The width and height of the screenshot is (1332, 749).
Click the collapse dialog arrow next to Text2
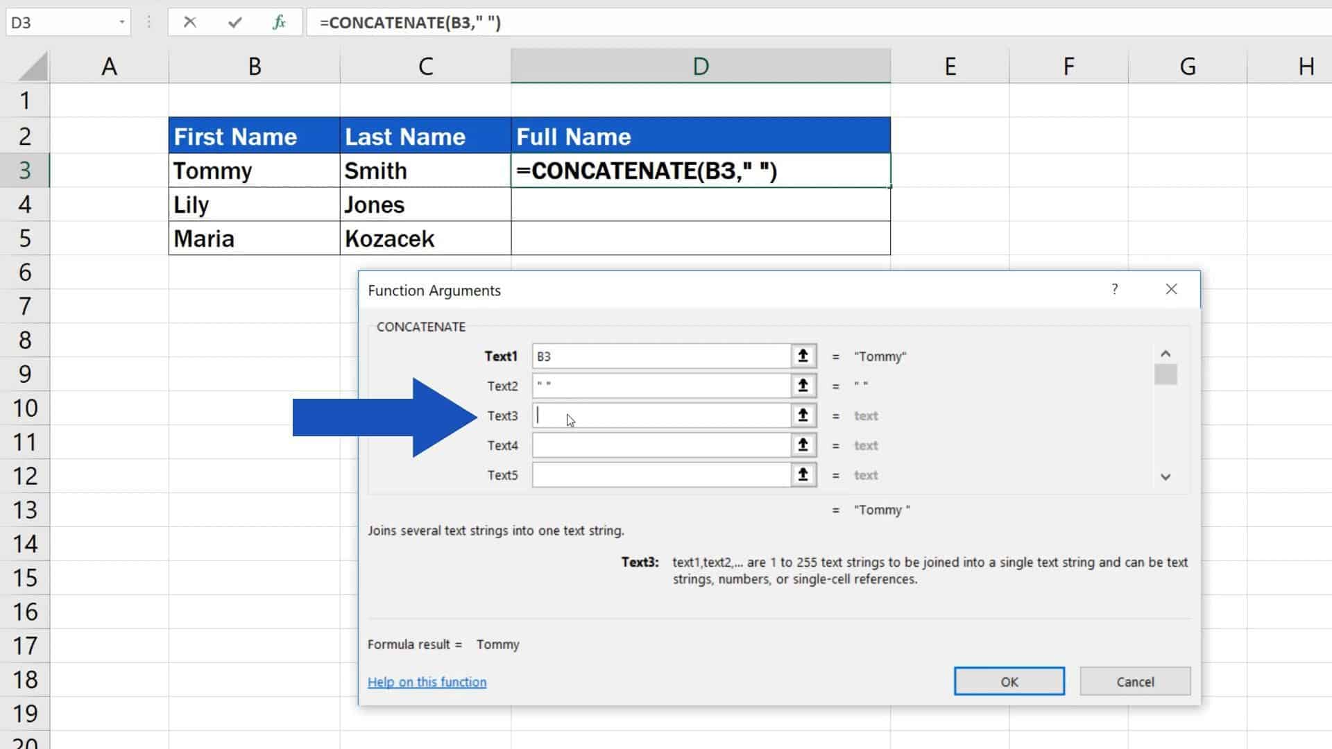pos(803,386)
